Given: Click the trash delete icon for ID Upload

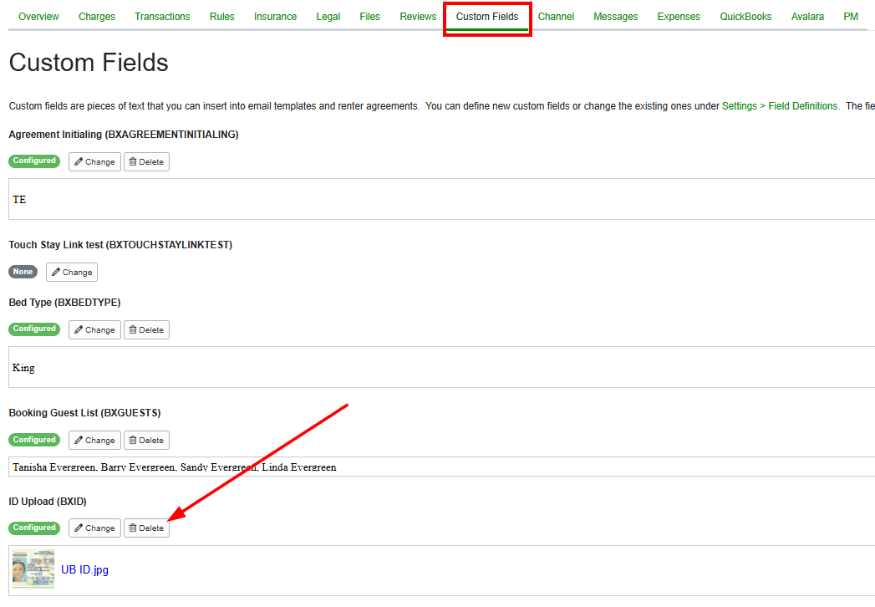Looking at the screenshot, I should click(x=134, y=528).
